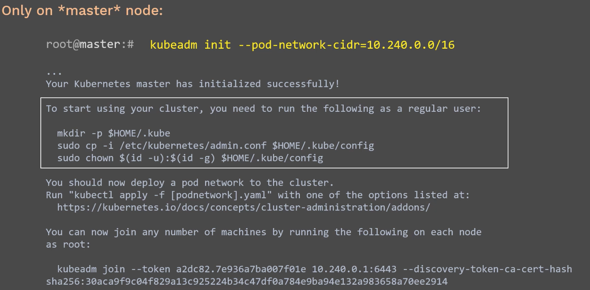Click the root@master:# prompt text
The width and height of the screenshot is (590, 290).
point(90,45)
